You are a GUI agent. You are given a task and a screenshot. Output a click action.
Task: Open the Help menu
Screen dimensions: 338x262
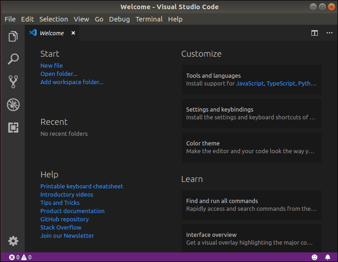coord(175,19)
